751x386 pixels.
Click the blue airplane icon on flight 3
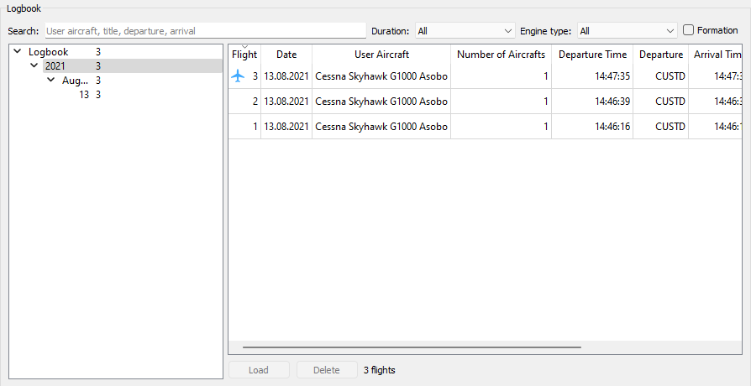(x=239, y=76)
